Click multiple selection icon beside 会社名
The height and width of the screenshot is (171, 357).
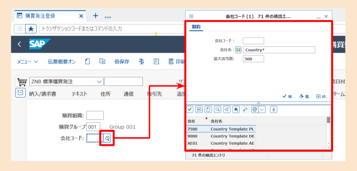[238, 50]
